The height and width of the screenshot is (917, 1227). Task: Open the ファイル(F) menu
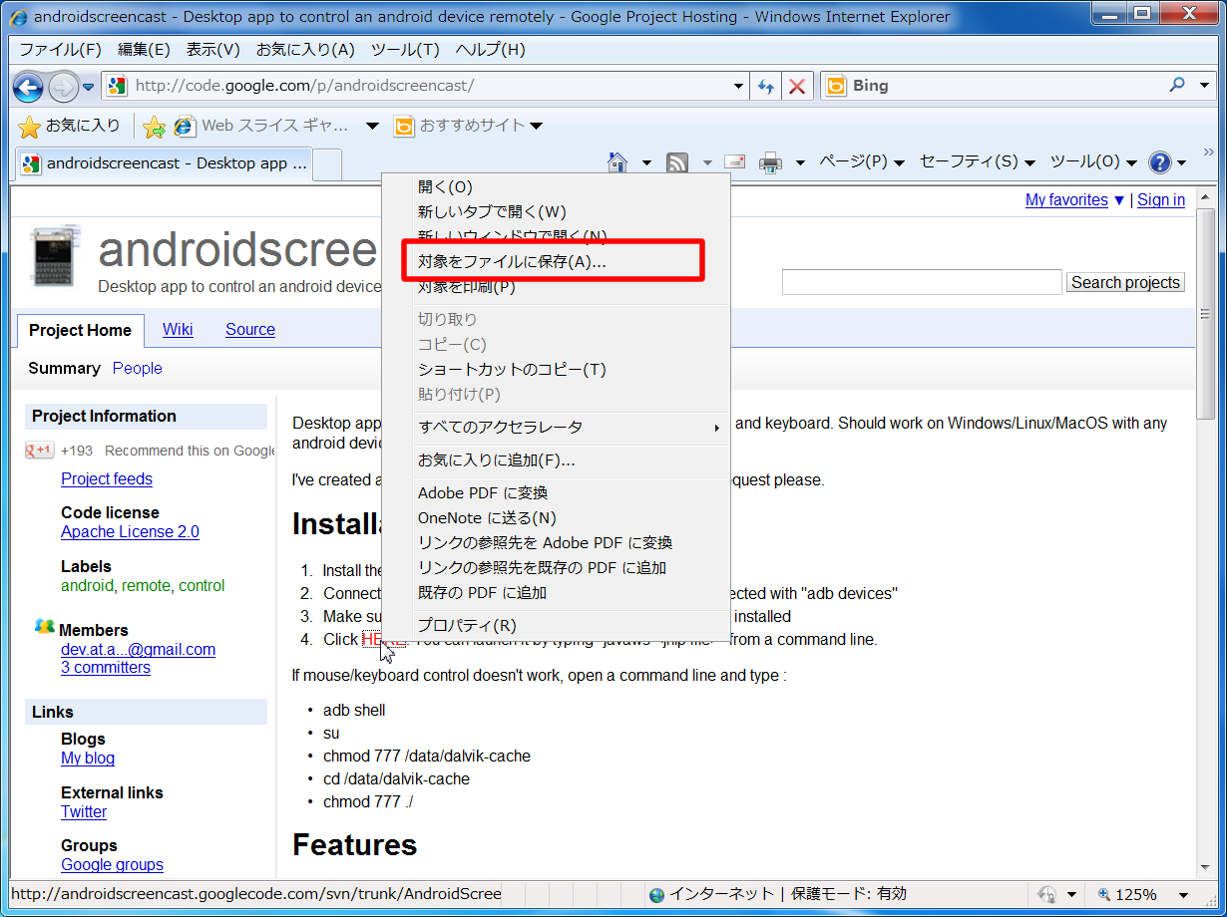click(62, 50)
